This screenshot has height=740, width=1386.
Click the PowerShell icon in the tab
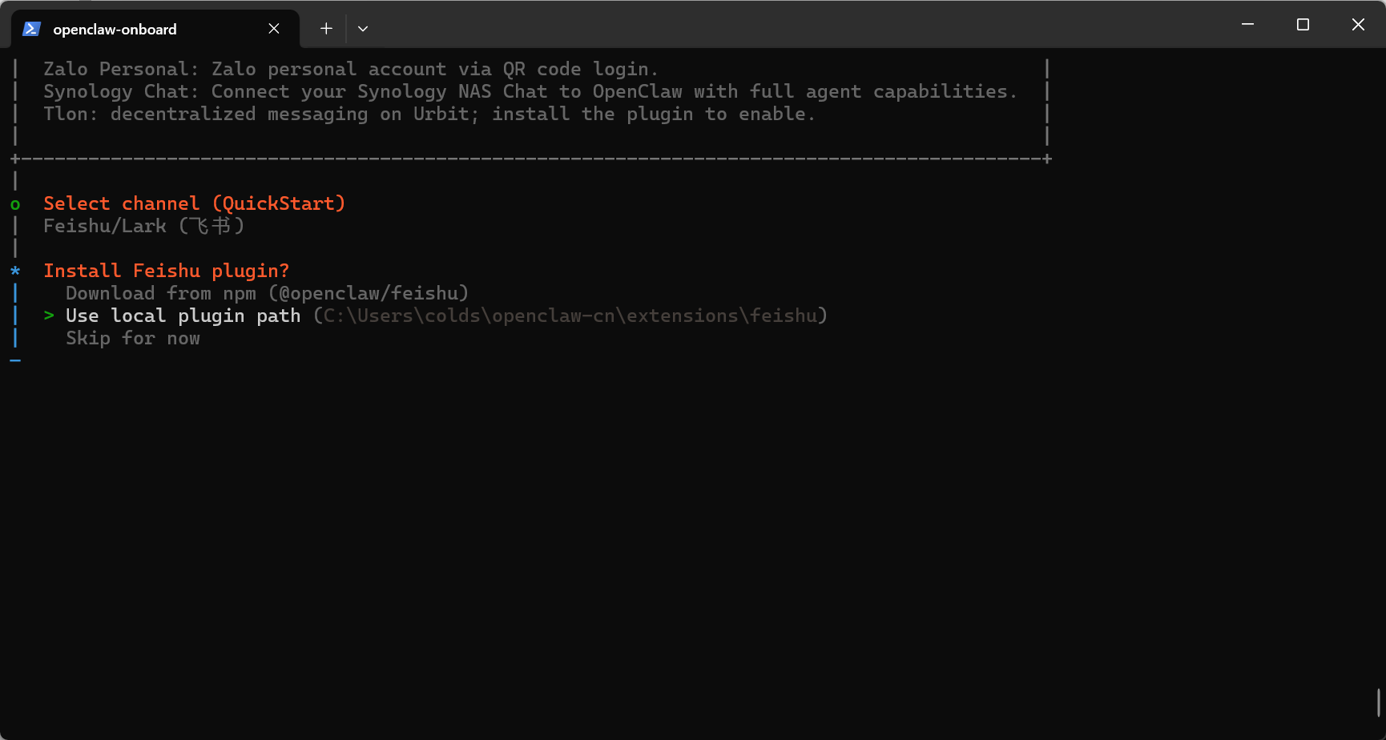tap(31, 29)
